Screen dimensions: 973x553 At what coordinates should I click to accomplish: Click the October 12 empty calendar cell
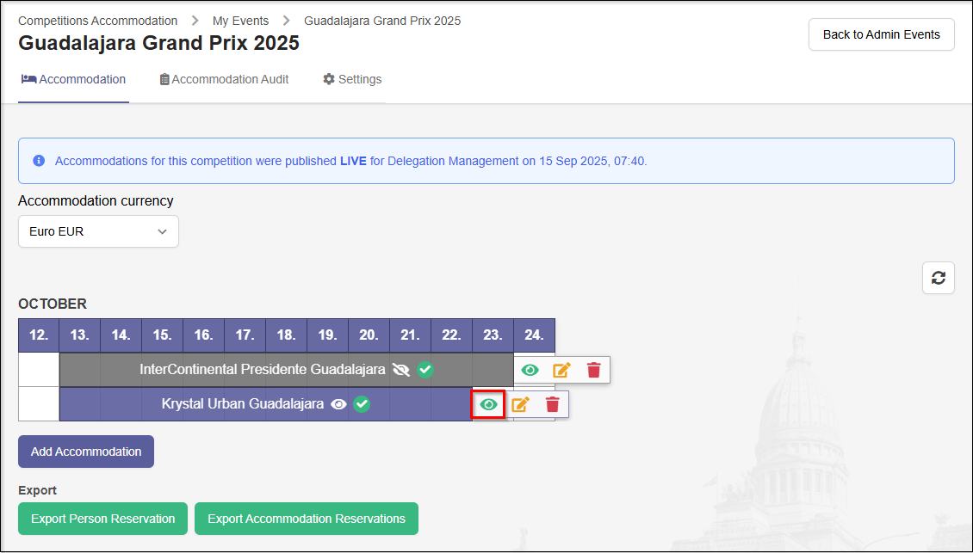tap(39, 370)
